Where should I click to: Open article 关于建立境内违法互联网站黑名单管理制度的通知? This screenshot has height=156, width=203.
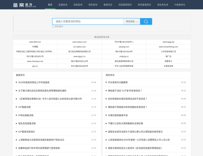click(x=42, y=91)
